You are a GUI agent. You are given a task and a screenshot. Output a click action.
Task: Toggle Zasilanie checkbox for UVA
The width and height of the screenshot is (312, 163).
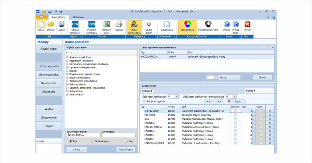click(x=236, y=119)
